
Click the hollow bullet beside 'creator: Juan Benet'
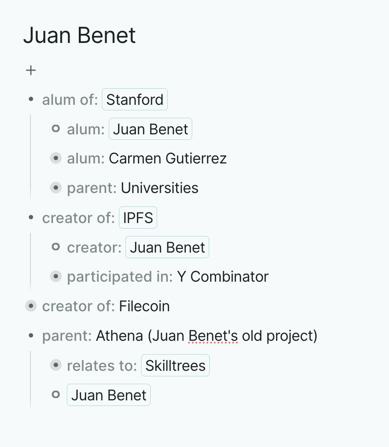point(56,247)
